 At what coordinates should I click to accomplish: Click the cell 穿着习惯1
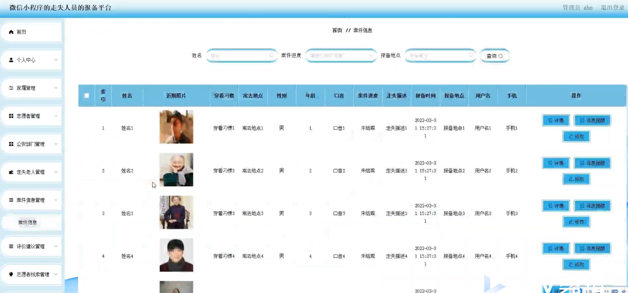[224, 128]
